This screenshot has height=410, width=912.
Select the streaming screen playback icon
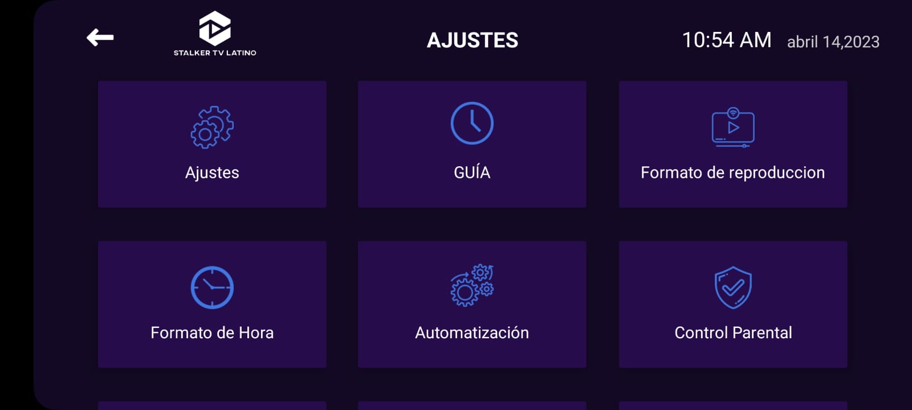tap(733, 128)
